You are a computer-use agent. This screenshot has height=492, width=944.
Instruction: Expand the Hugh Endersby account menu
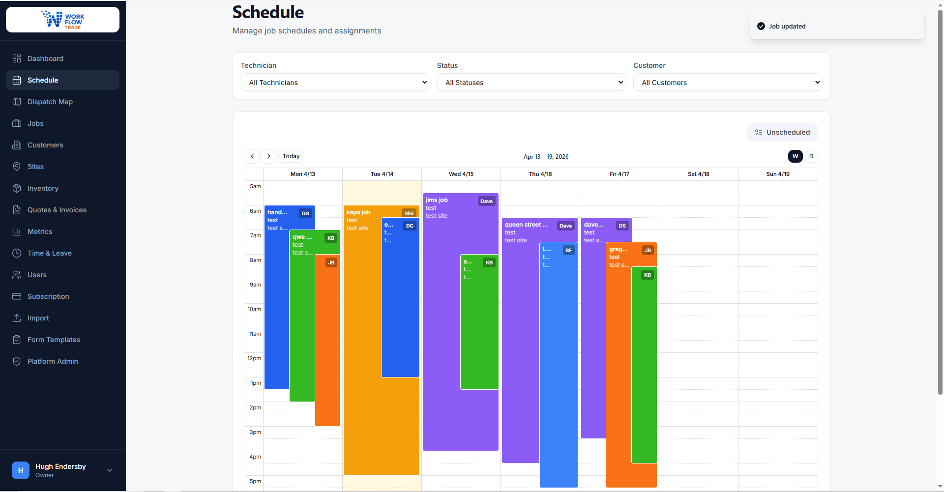63,470
